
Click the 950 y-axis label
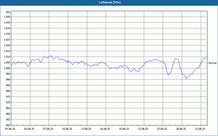(8, 125)
